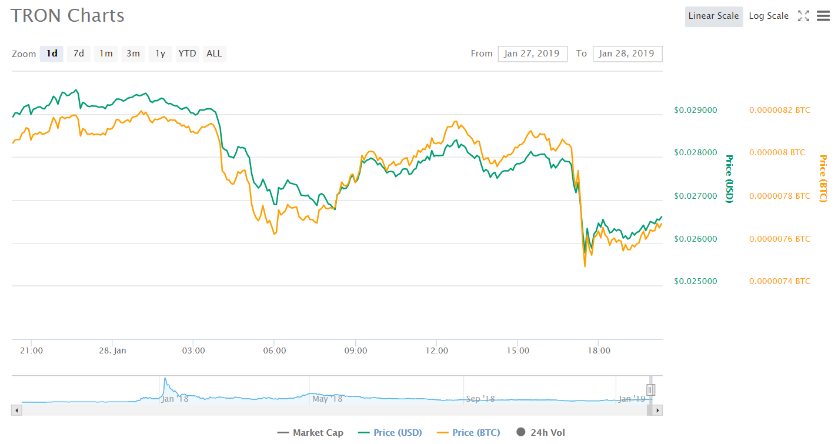This screenshot has width=838, height=444.
Task: Toggle Market Cap series in legend
Action: 310,433
